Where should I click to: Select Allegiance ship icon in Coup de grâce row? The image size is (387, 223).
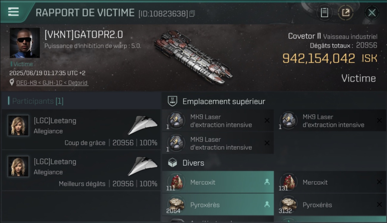click(x=143, y=125)
